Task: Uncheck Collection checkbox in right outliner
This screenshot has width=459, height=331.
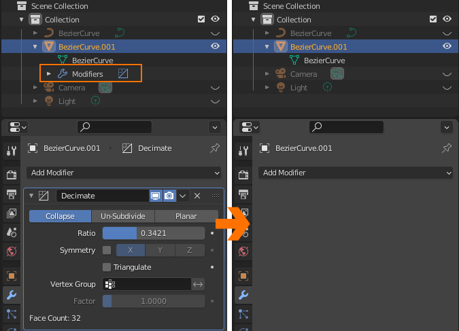Action: [x=433, y=19]
